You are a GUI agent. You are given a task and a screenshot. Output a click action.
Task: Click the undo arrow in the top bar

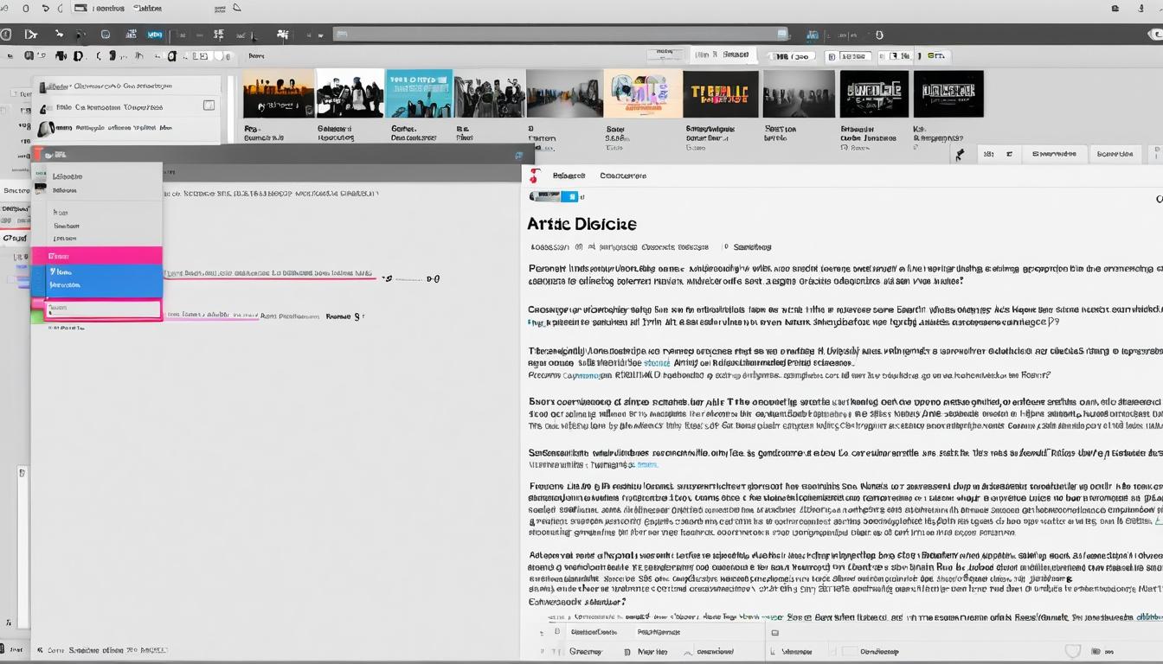46,8
